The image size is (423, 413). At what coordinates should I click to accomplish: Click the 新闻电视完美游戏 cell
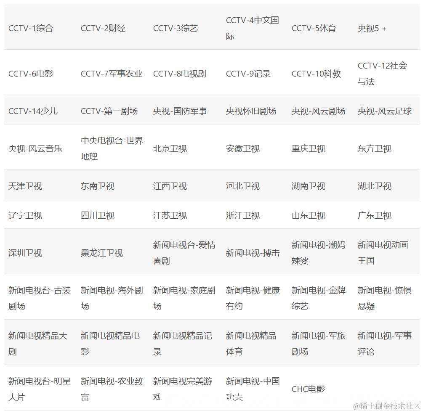tap(183, 389)
